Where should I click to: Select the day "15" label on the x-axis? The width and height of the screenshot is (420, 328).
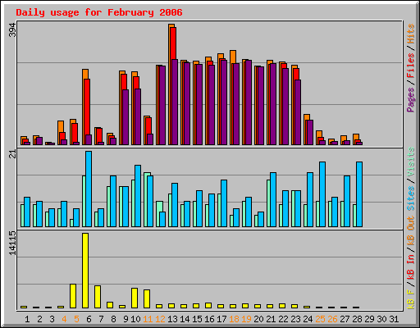[x=197, y=319]
